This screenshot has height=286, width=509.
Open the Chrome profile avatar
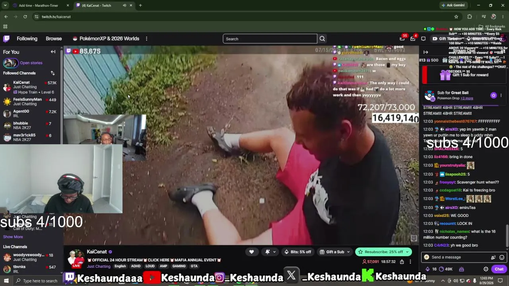click(x=493, y=17)
